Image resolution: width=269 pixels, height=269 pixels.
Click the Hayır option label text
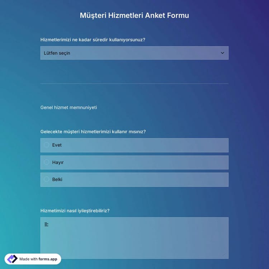58,162
